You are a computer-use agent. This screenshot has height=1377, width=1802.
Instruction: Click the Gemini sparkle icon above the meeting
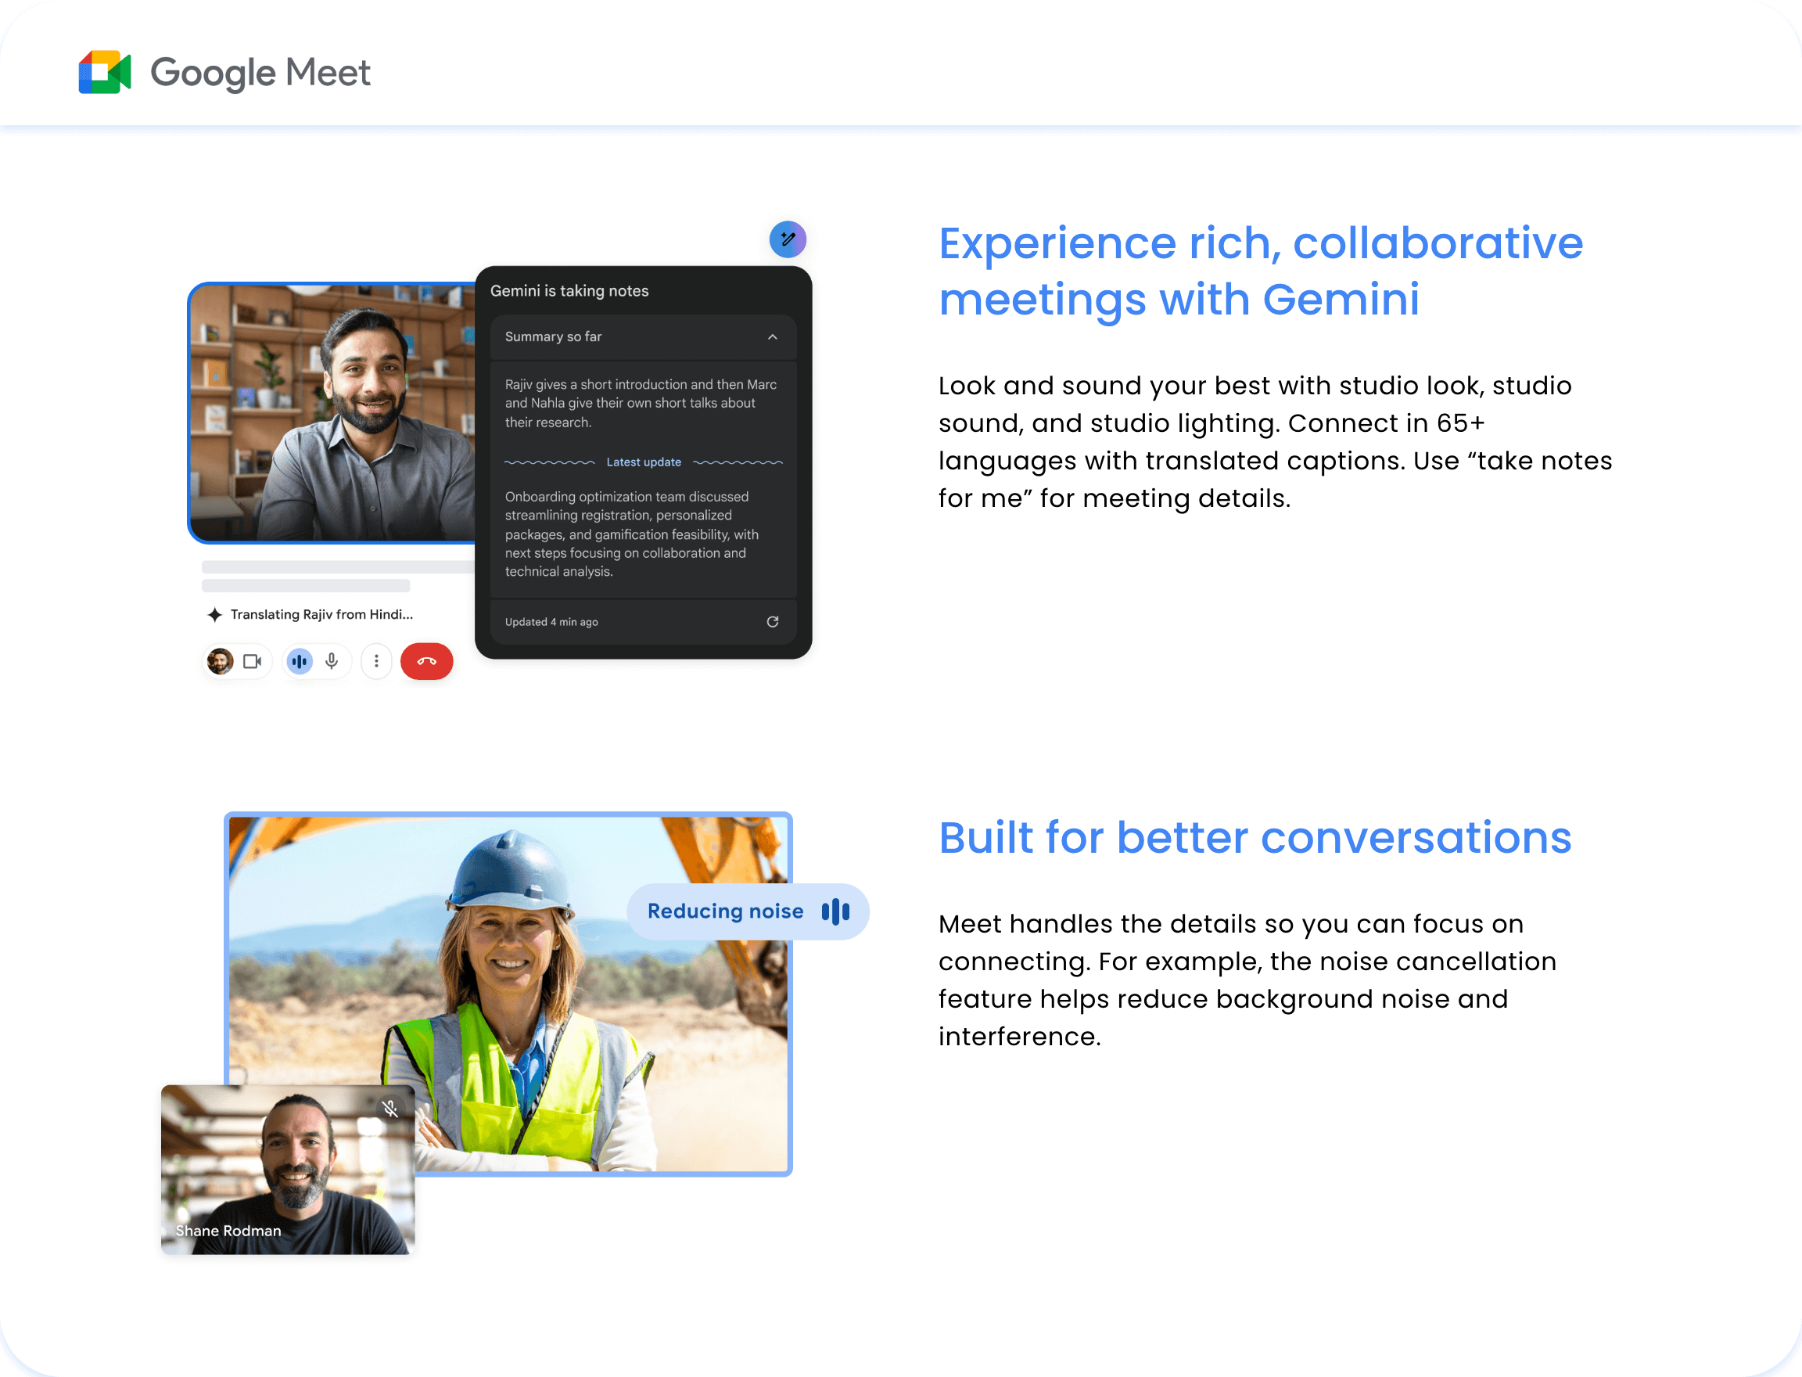pyautogui.click(x=787, y=239)
